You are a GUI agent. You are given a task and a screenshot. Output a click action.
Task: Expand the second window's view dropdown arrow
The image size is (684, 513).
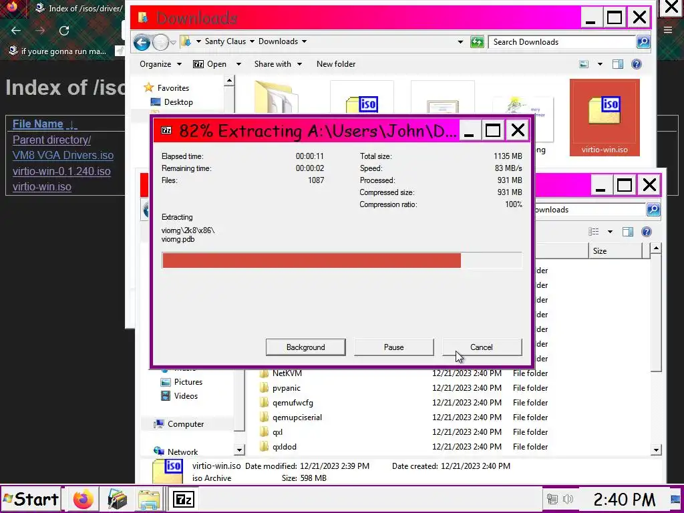[610, 232]
